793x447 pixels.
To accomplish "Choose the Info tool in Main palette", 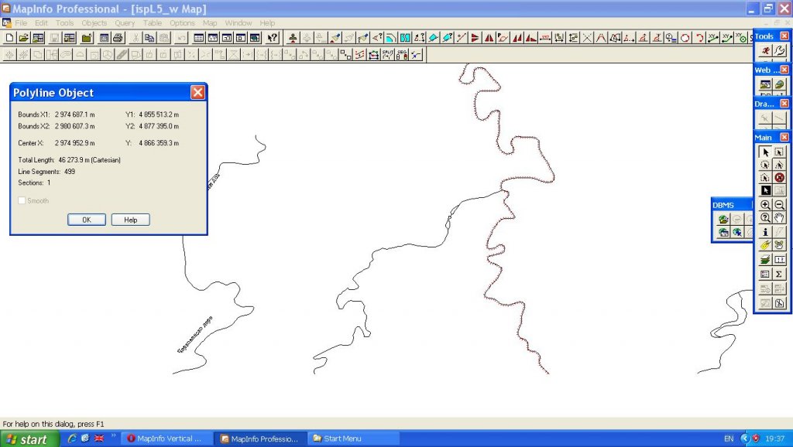I will pos(765,232).
